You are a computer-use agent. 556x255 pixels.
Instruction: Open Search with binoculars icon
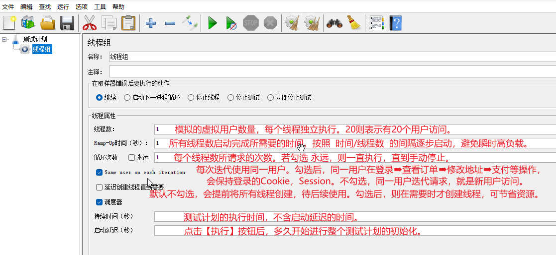coord(334,23)
